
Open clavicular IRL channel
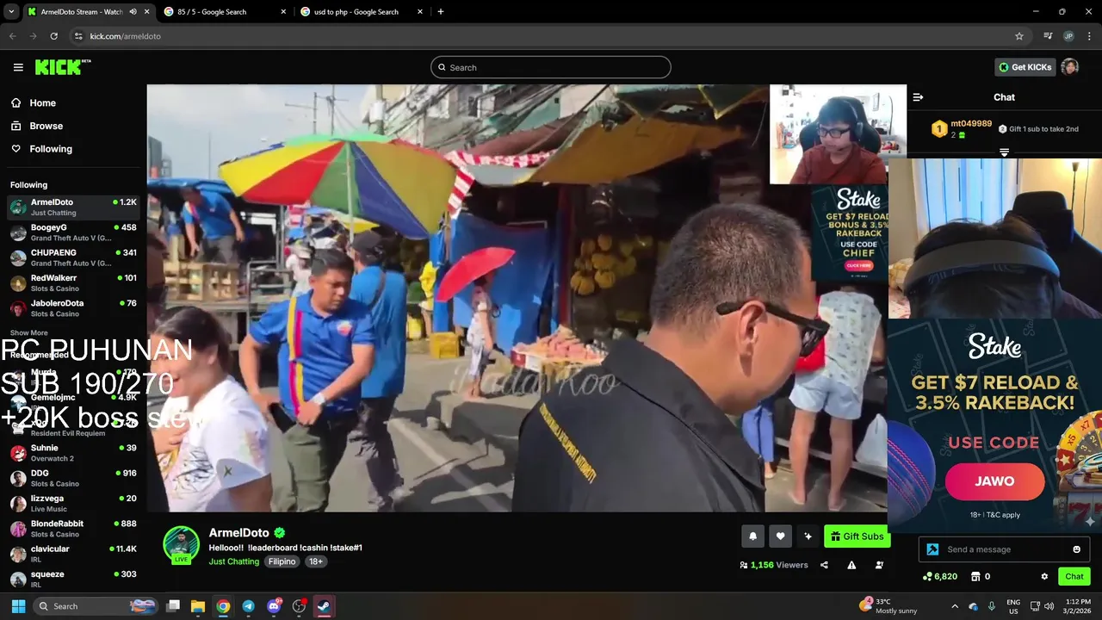click(x=73, y=554)
